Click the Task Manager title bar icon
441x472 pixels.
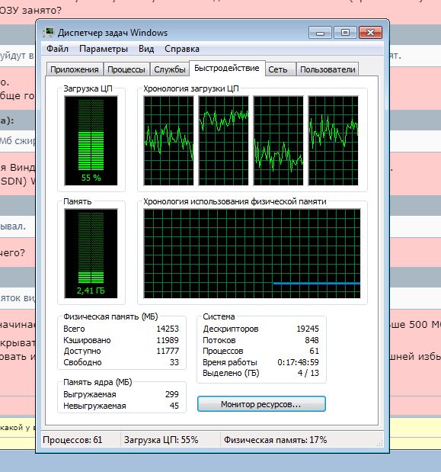[x=49, y=32]
